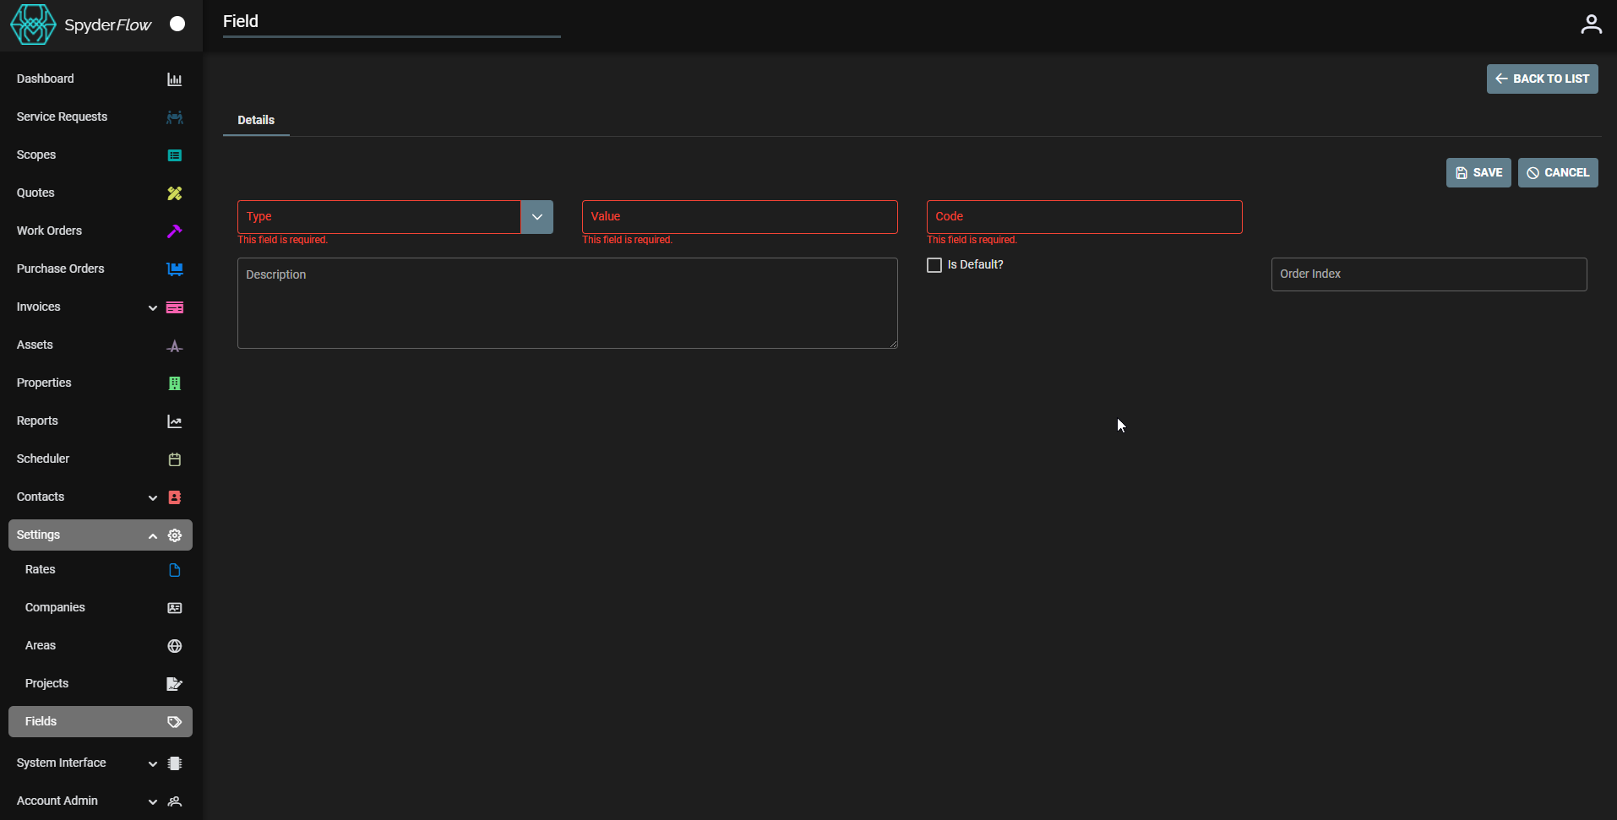1617x820 pixels.
Task: Open the user profile icon top right
Action: (1591, 24)
